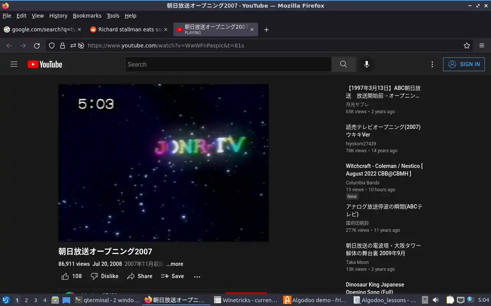
Task: Open the Bookmarks menu
Action: tap(87, 16)
